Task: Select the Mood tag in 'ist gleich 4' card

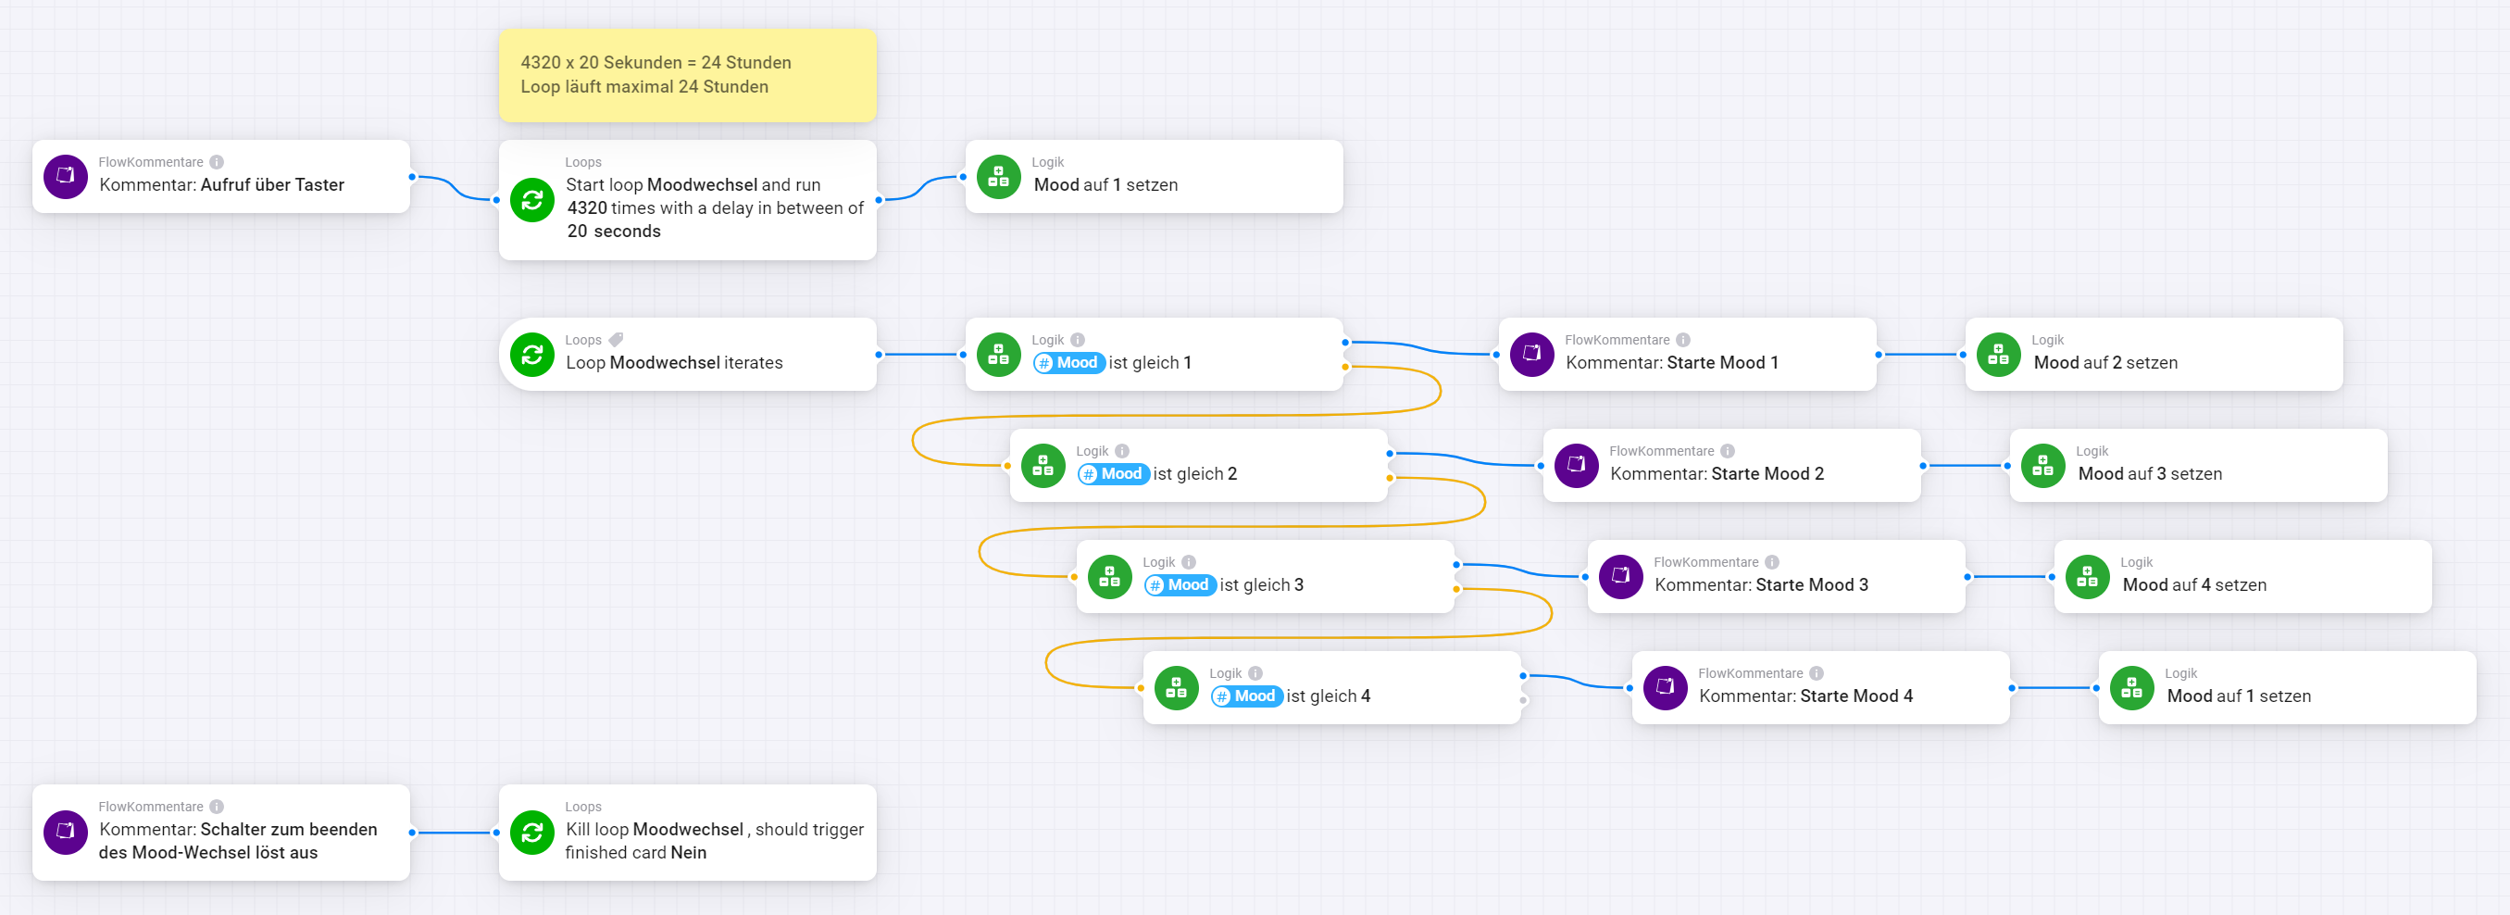Action: point(1247,696)
